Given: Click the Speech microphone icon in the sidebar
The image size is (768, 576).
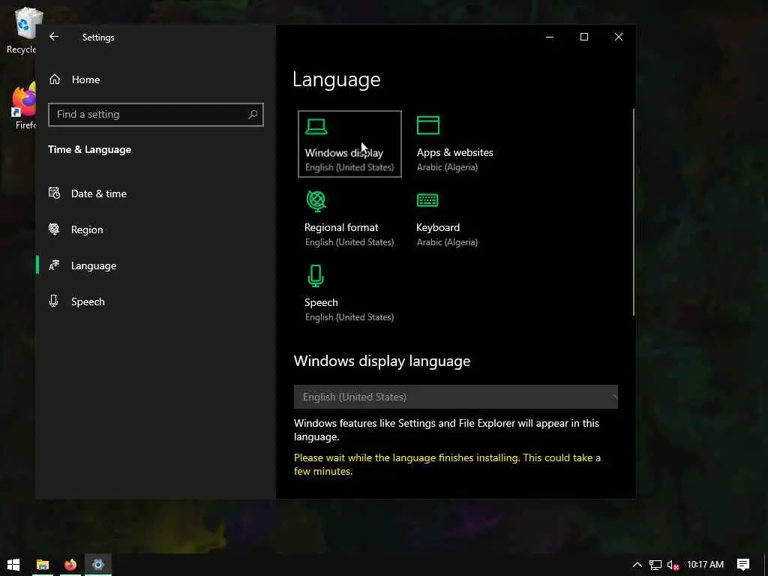Looking at the screenshot, I should (54, 301).
